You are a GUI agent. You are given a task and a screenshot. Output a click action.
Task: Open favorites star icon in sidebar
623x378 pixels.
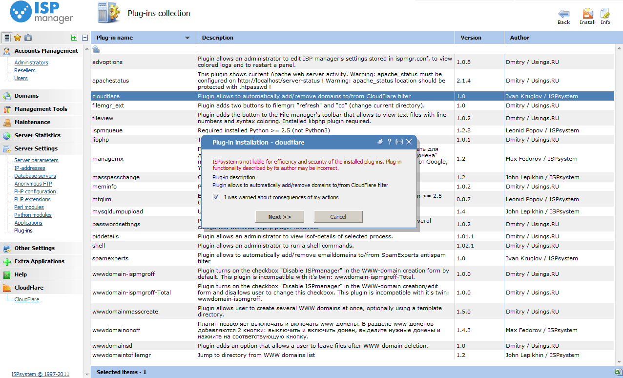point(18,38)
